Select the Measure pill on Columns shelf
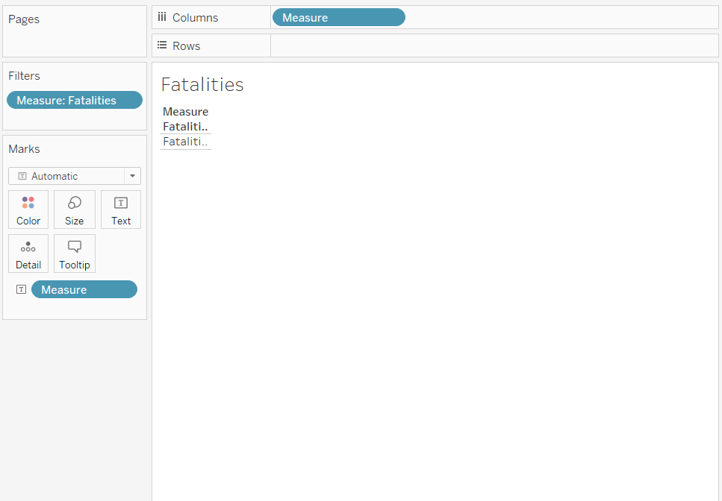This screenshot has width=722, height=501. (x=338, y=17)
